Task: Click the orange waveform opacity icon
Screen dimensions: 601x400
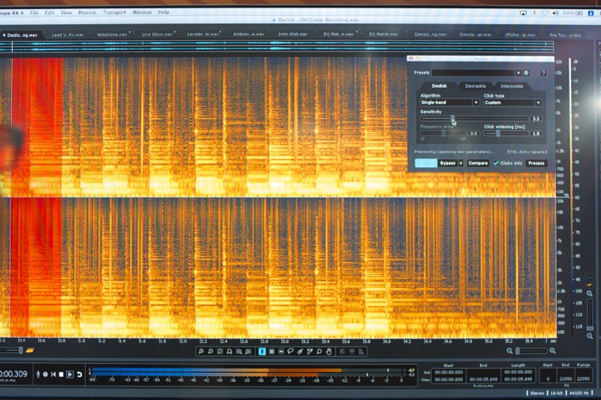Action: [30, 350]
